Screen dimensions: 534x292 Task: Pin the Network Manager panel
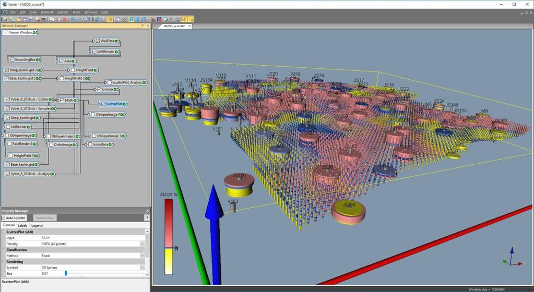pyautogui.click(x=143, y=26)
